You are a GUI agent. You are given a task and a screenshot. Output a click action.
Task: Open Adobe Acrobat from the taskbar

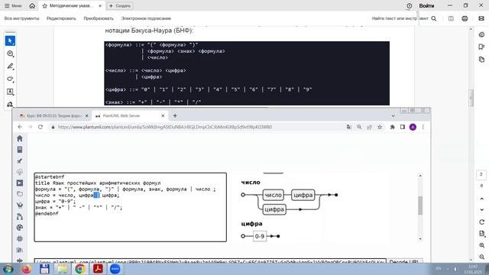click(98, 269)
